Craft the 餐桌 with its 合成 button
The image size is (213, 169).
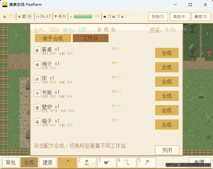click(167, 53)
